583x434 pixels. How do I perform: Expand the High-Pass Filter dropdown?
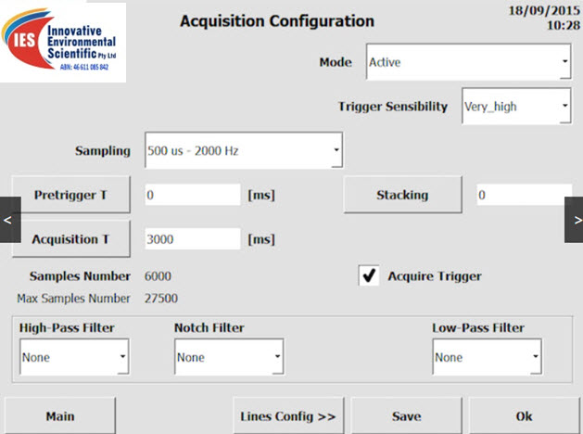tap(74, 356)
